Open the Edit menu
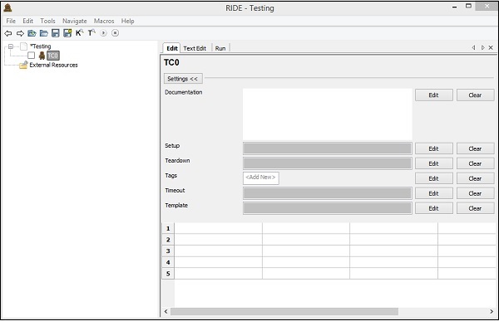499x321 pixels. (x=27, y=21)
